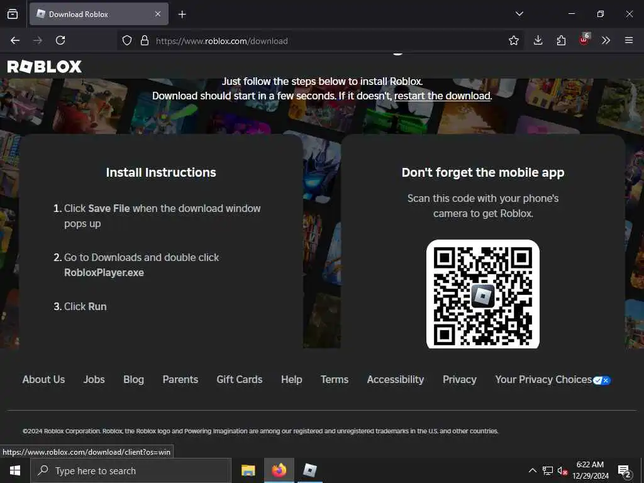Open the Help footer link
Viewport: 644px width, 483px height.
292,379
